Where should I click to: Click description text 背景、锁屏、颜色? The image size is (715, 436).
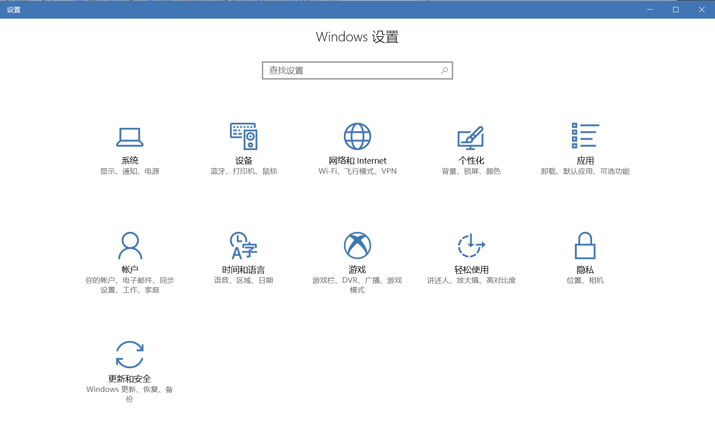[x=471, y=171]
